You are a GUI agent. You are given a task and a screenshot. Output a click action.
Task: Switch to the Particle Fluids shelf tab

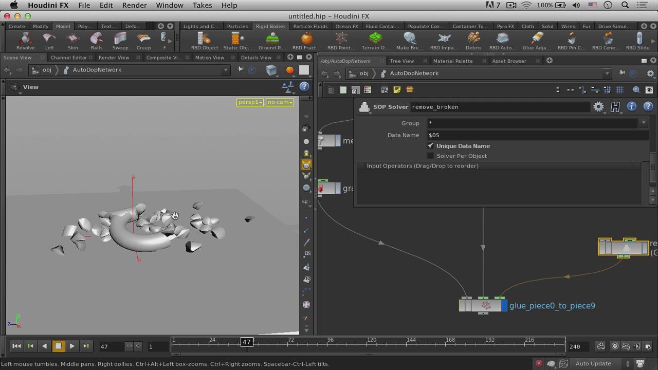pyautogui.click(x=310, y=26)
